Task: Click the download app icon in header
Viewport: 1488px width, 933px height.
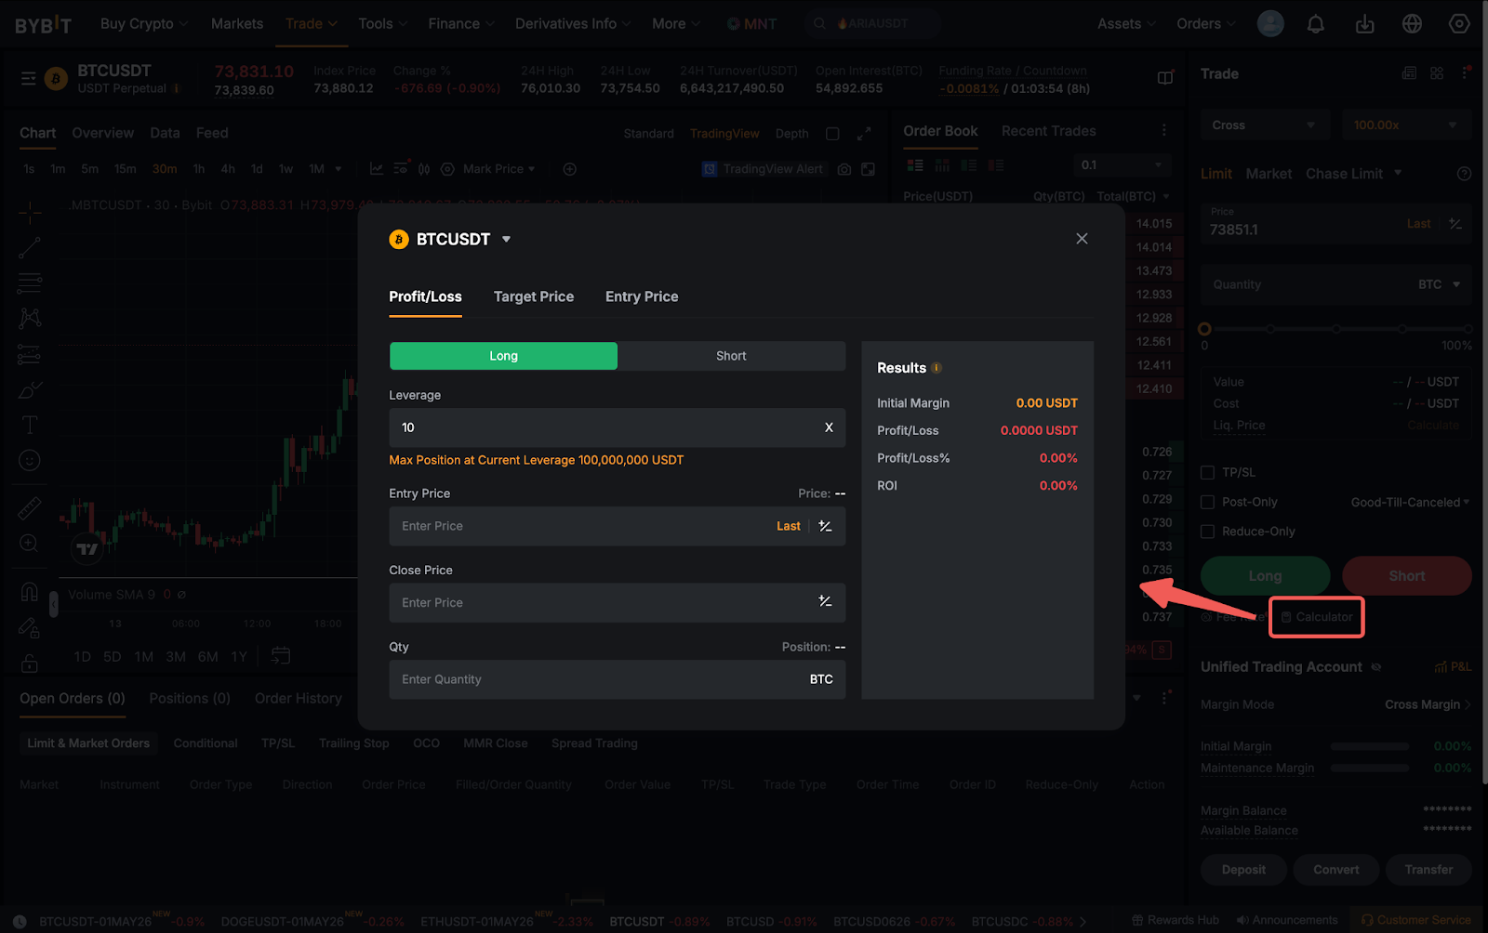Action: point(1364,24)
